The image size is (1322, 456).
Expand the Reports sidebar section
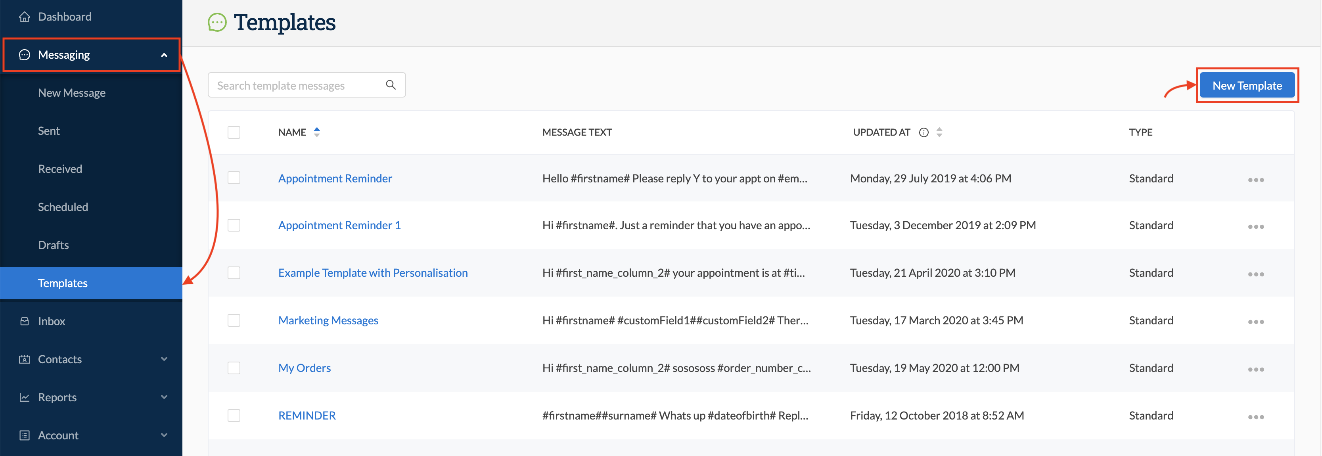pyautogui.click(x=164, y=397)
